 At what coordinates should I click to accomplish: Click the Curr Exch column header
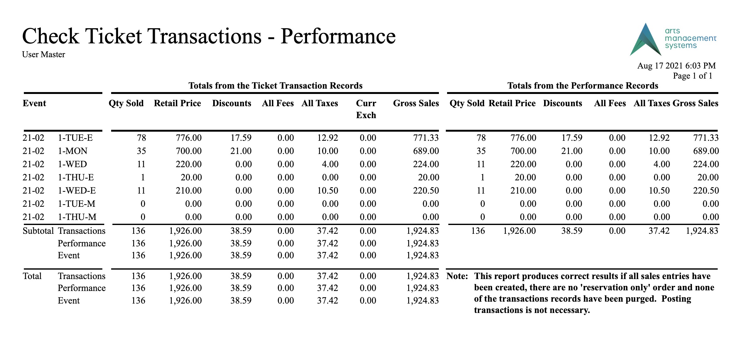366,109
